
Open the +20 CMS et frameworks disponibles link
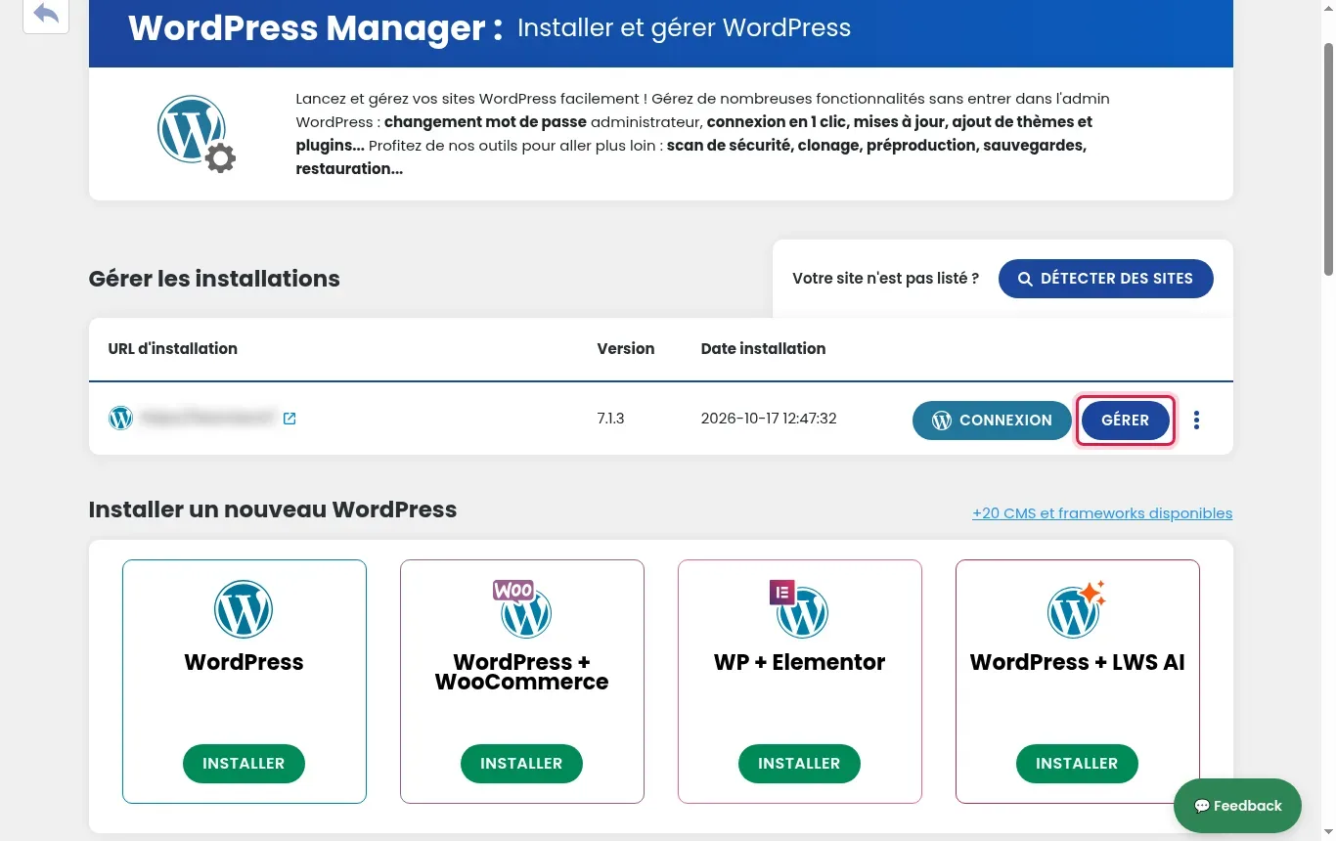[x=1102, y=513]
